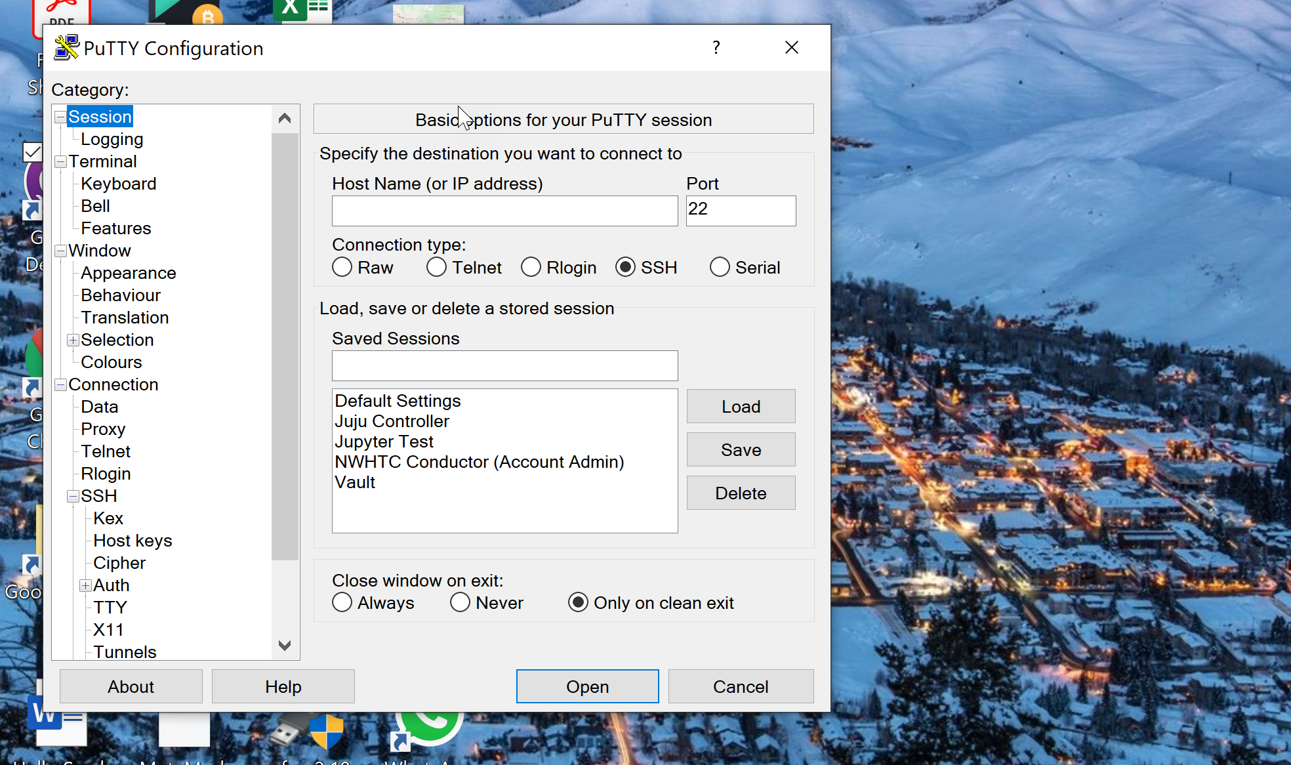The image size is (1291, 765).
Task: Collapse the Terminal category node
Action: (61, 162)
